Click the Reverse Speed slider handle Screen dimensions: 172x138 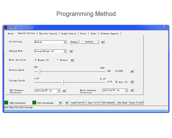coord(39,72)
